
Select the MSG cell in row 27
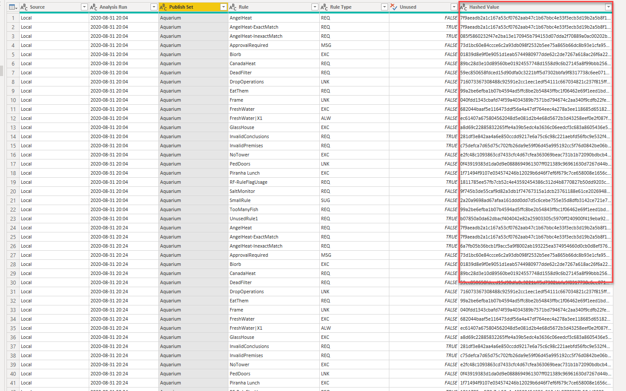[x=354, y=255]
